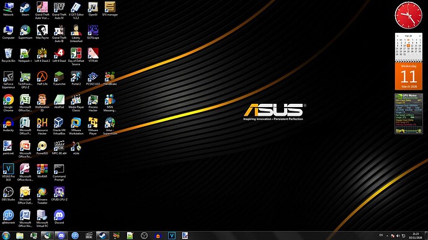
Task: Select the VMware Player desktop shortcut
Action: 93,126
